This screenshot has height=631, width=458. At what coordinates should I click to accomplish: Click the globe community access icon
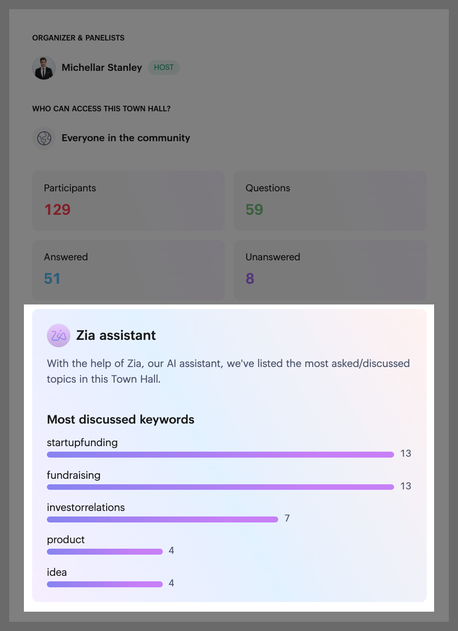pyautogui.click(x=44, y=138)
